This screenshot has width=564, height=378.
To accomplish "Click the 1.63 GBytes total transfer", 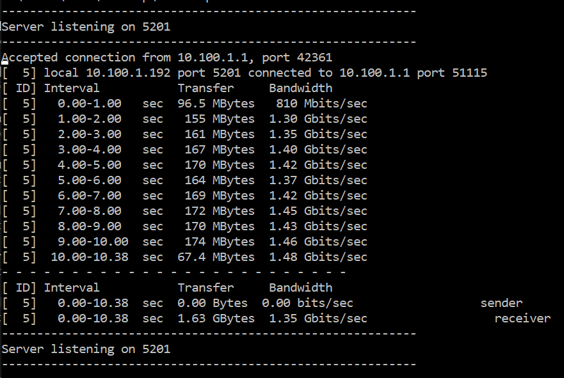I will [x=216, y=319].
